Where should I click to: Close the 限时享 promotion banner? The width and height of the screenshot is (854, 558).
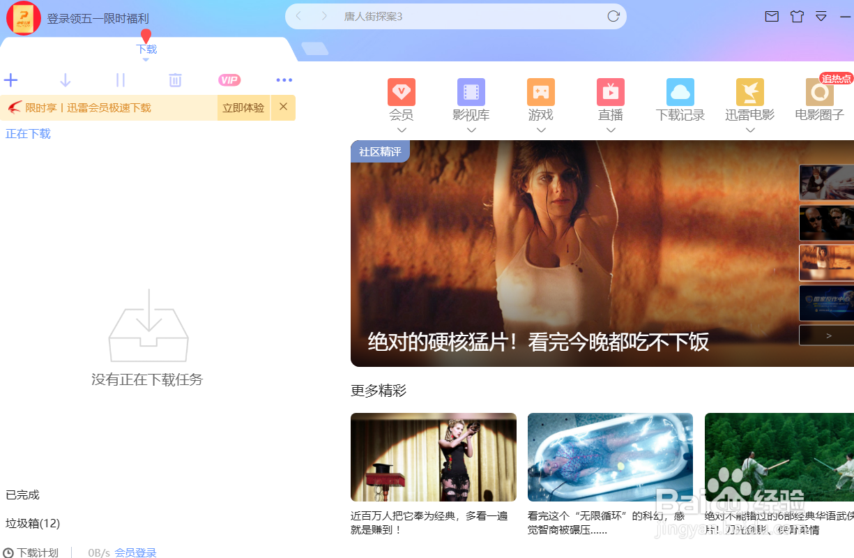pos(283,107)
